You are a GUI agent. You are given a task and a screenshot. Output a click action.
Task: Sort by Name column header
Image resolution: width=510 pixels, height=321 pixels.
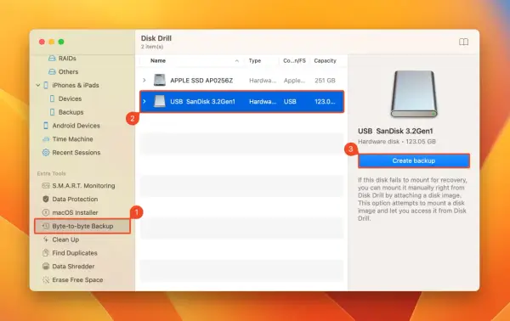click(x=158, y=61)
